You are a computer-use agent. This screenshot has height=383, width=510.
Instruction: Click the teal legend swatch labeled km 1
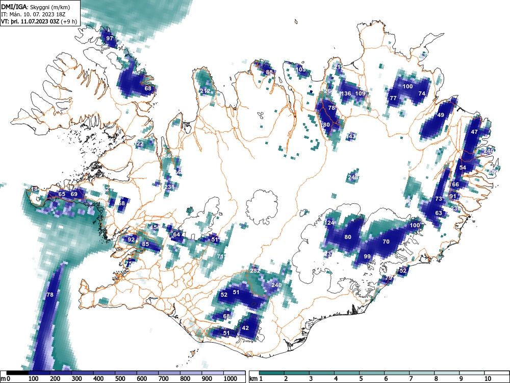(x=272, y=373)
